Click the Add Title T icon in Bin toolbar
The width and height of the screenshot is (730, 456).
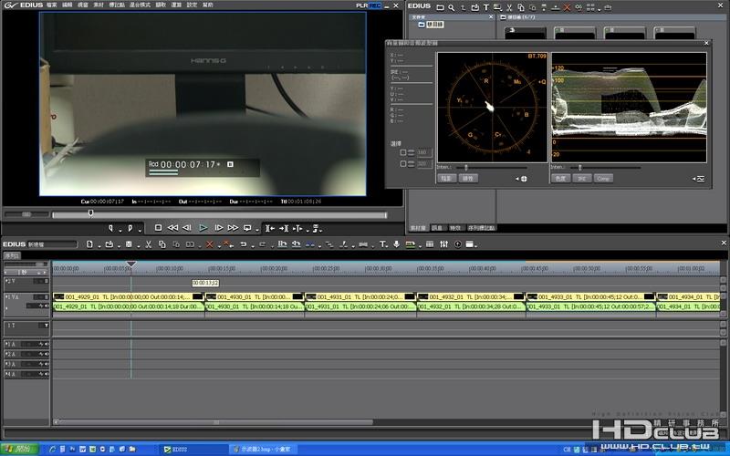485,7
